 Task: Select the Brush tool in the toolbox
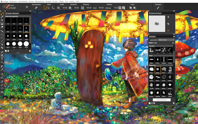[2, 14]
